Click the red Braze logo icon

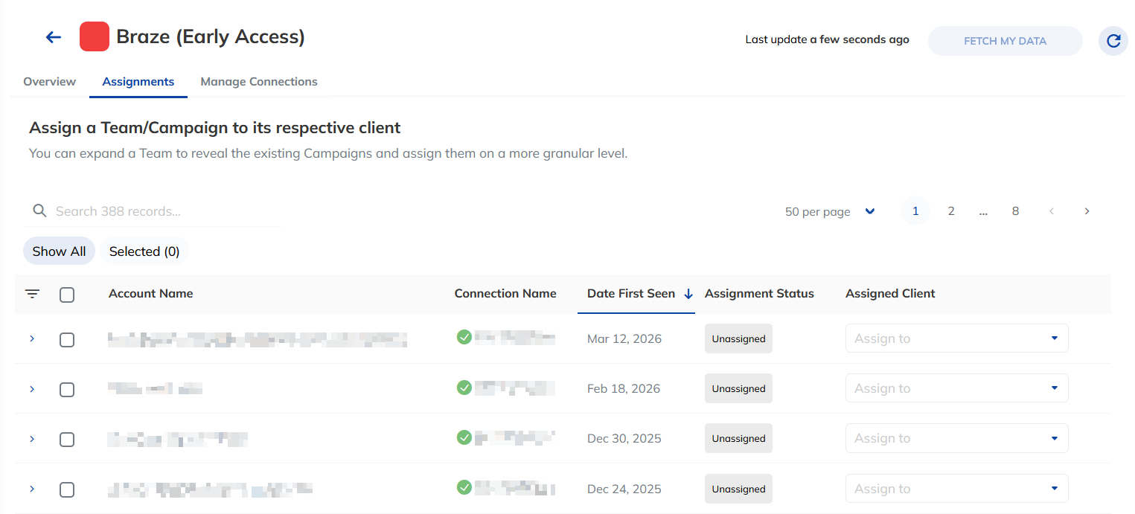(x=95, y=37)
